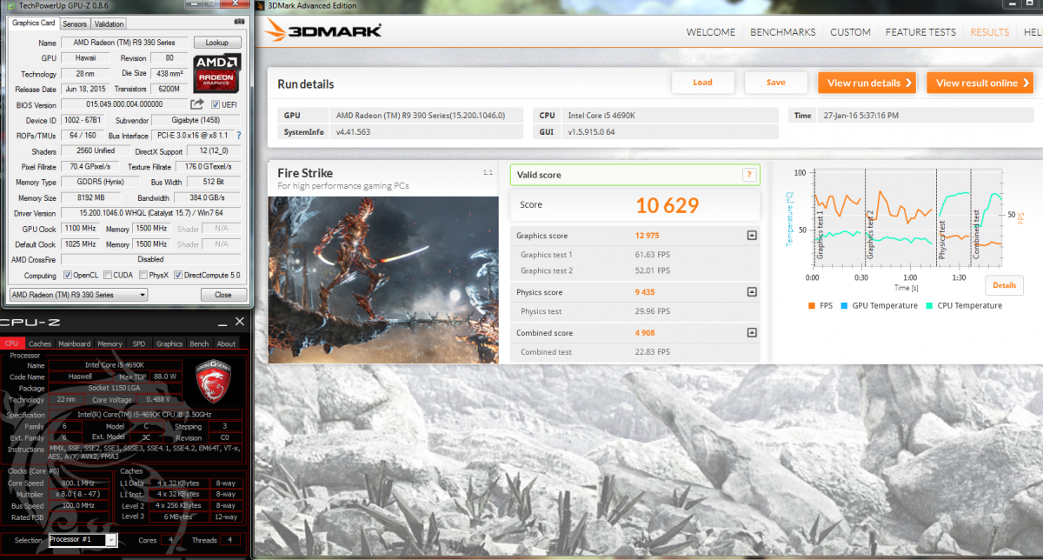Select the CPU tab in CPU-Z
The width and height of the screenshot is (1043, 560).
11,343
